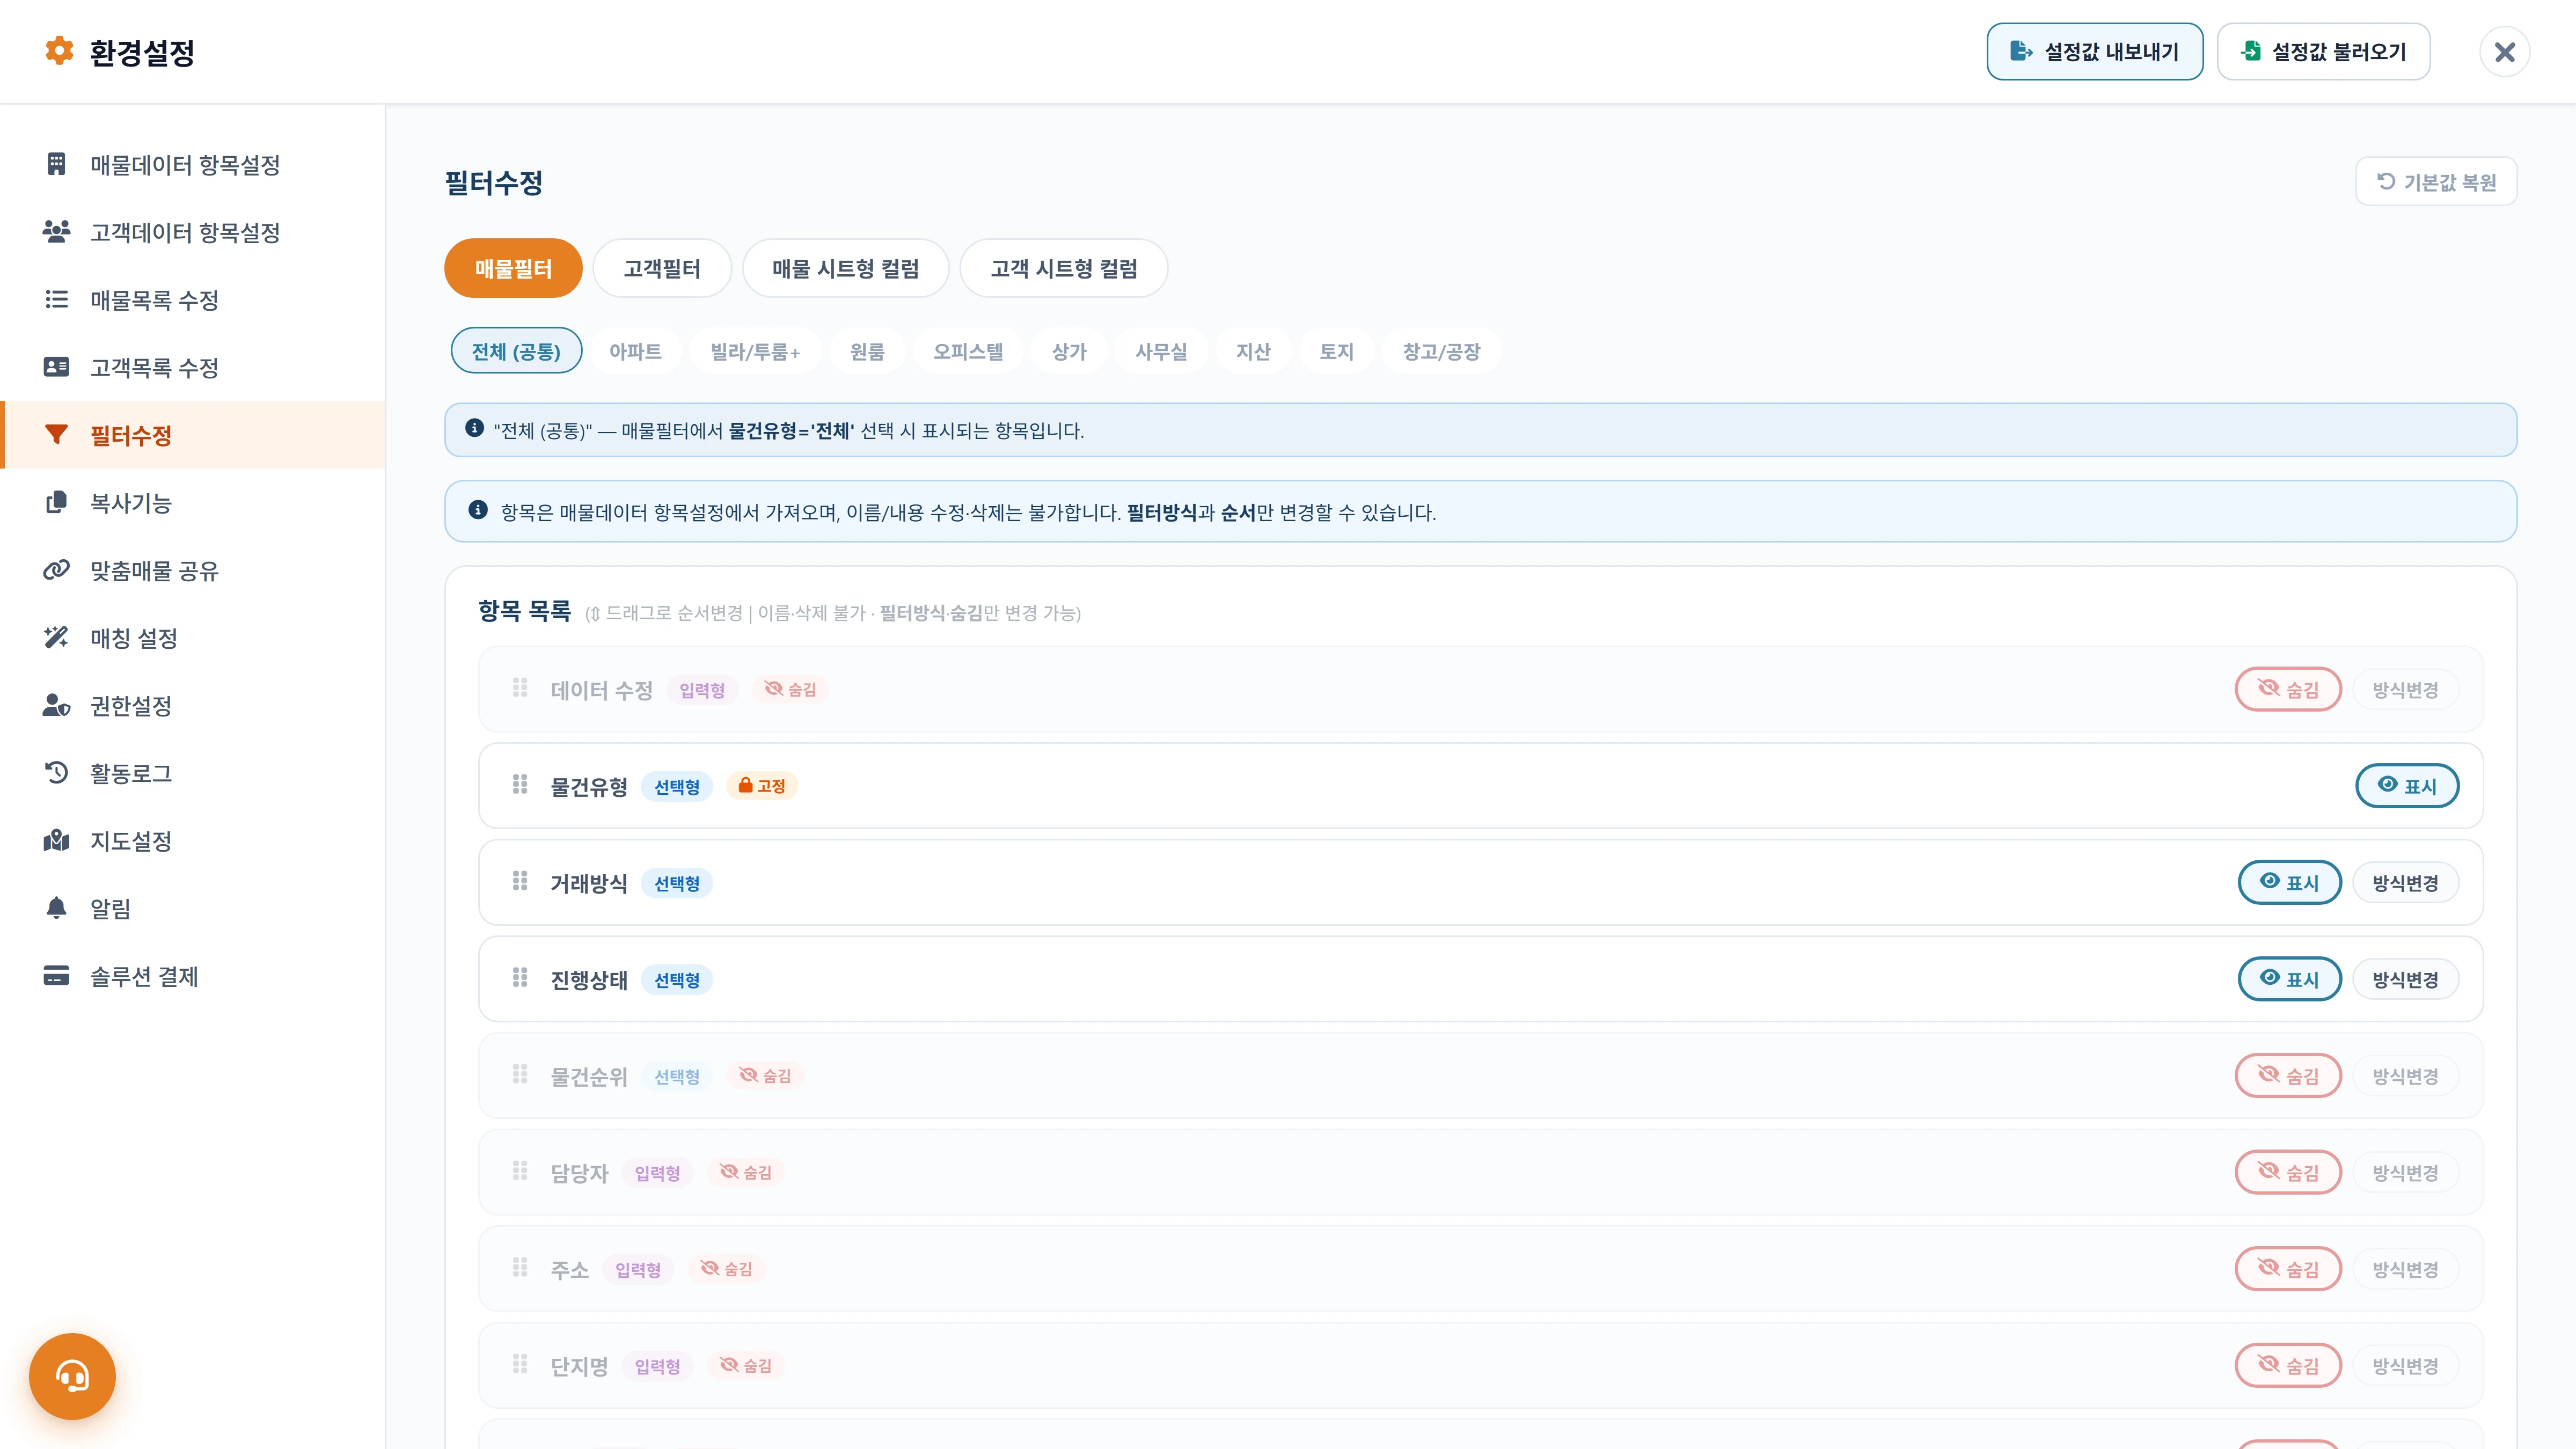Click 설정값 불러오기 import button
The height and width of the screenshot is (1449, 2576).
[x=2323, y=51]
